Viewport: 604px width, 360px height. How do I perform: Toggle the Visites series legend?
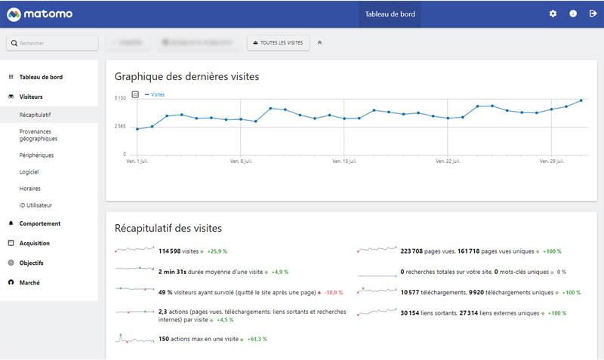click(x=155, y=94)
